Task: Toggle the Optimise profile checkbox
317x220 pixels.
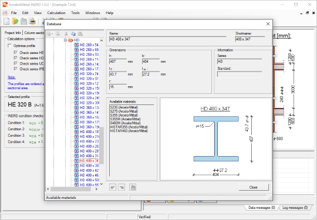Action: (9, 46)
